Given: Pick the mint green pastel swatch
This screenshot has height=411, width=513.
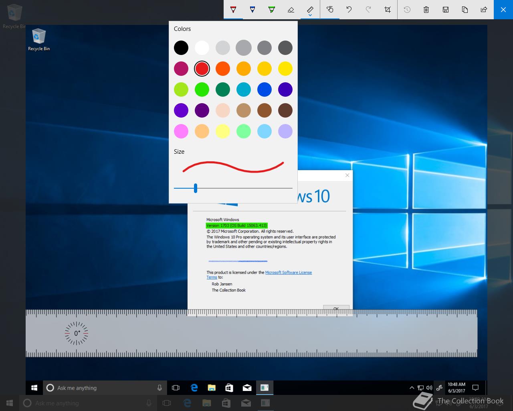Looking at the screenshot, I should tap(244, 131).
